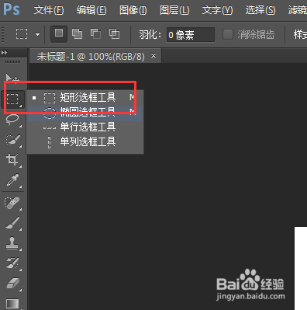Expand the toolbox with double-arrow

[4, 53]
